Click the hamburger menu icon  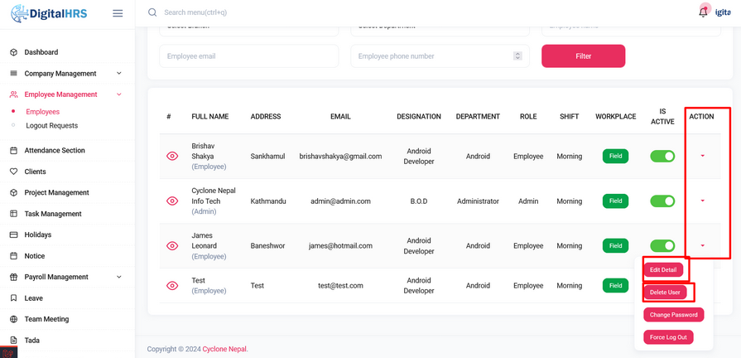118,13
